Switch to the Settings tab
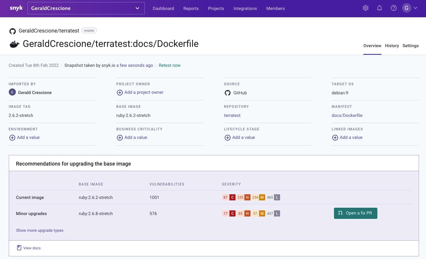 (x=410, y=46)
